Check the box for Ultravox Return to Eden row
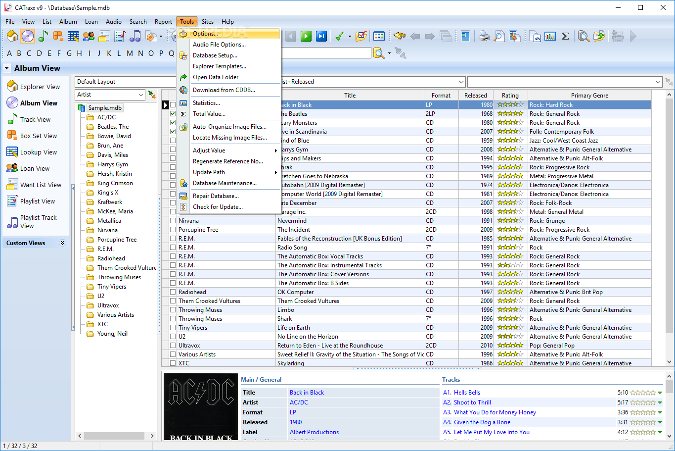 [x=173, y=346]
